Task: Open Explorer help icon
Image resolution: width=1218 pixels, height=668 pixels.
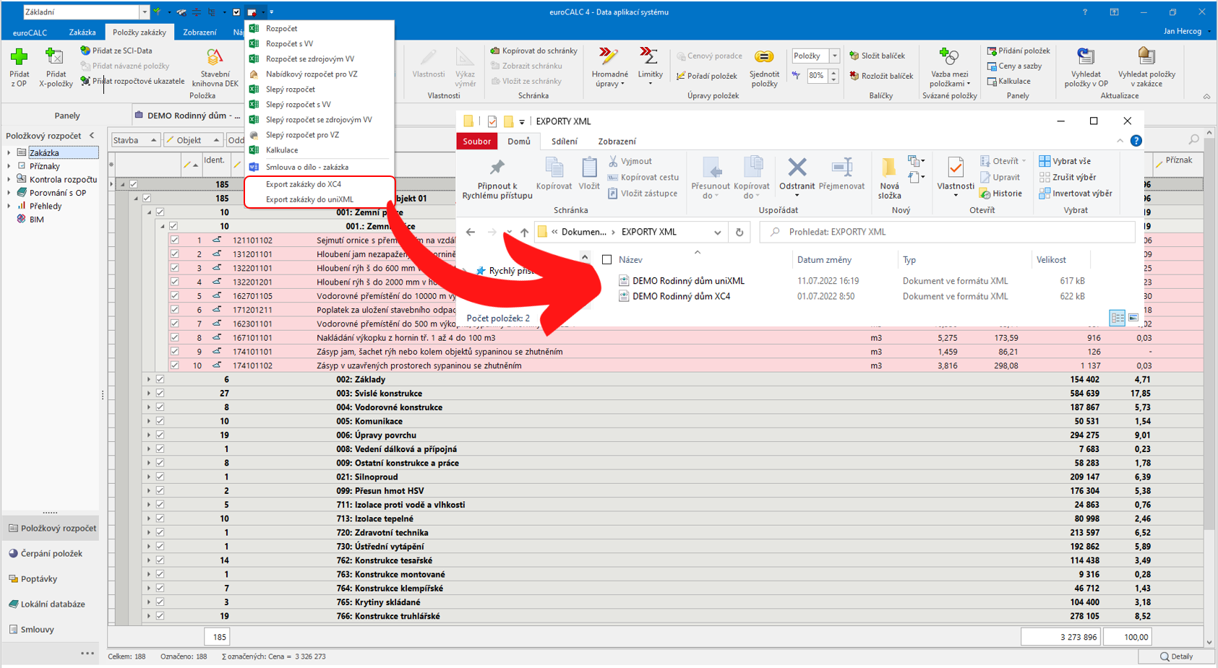Action: coord(1136,141)
